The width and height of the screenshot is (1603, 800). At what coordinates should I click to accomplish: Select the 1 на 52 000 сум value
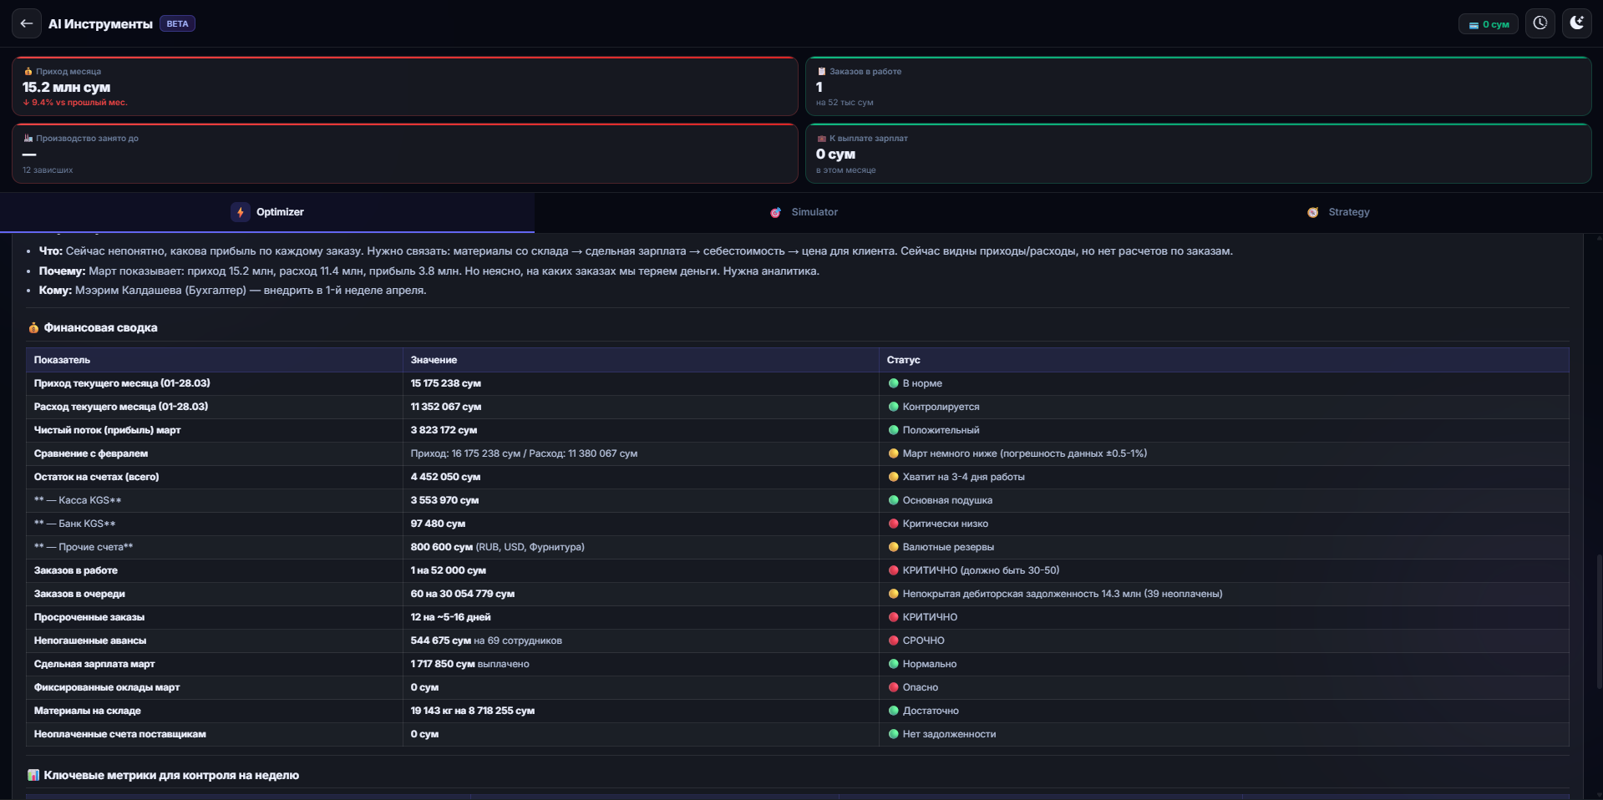(x=448, y=570)
